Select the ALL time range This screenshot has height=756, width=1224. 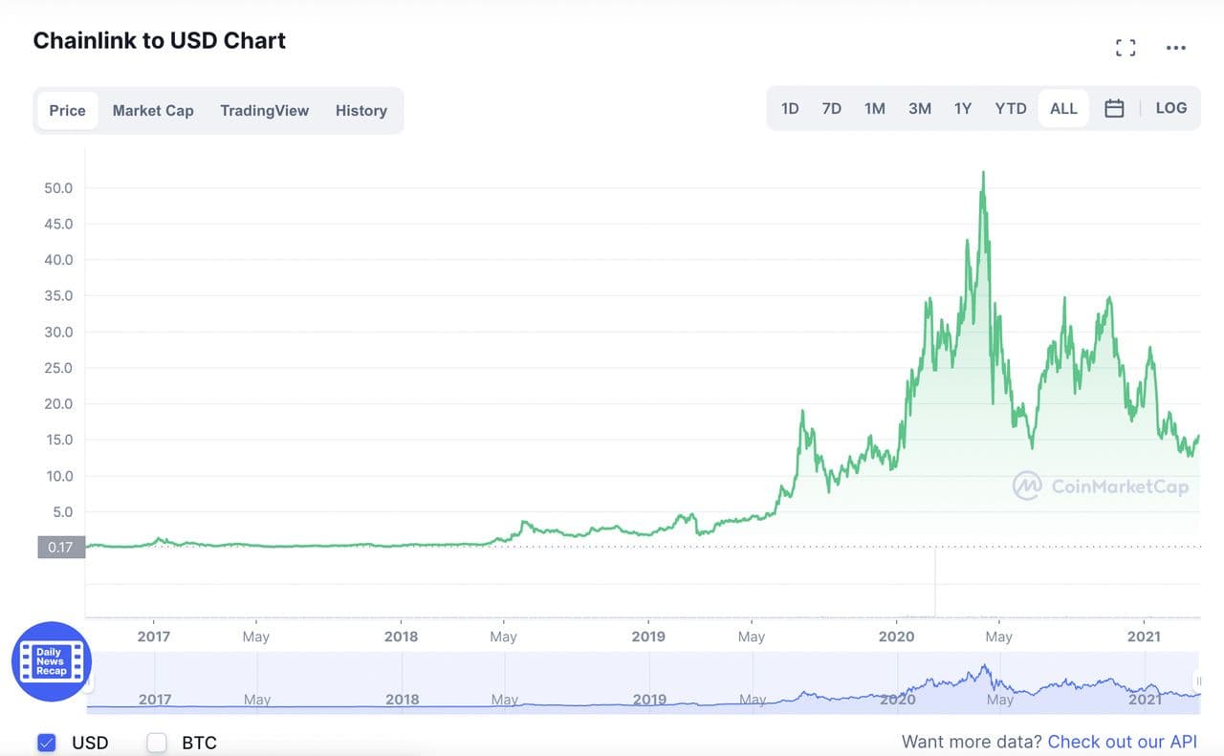pos(1063,109)
